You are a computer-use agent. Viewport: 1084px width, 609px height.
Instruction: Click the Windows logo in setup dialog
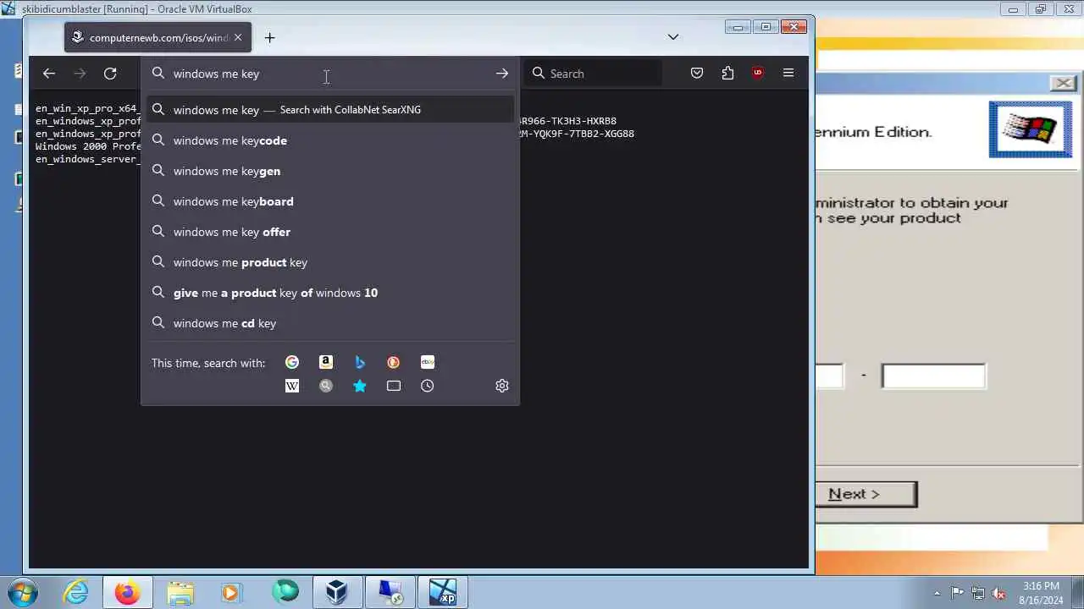click(x=1031, y=129)
